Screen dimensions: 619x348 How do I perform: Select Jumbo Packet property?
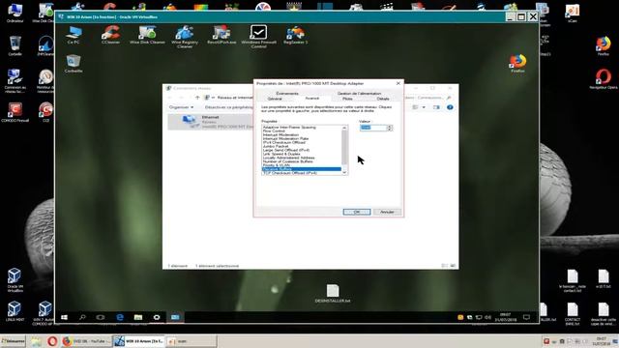(302, 146)
